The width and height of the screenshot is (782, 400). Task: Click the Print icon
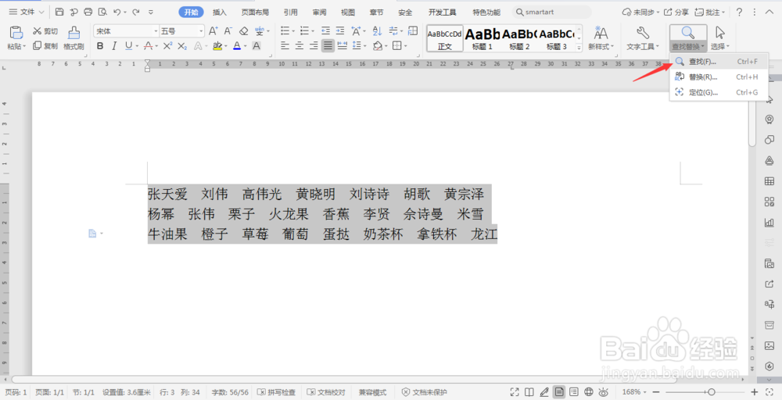tap(88, 12)
